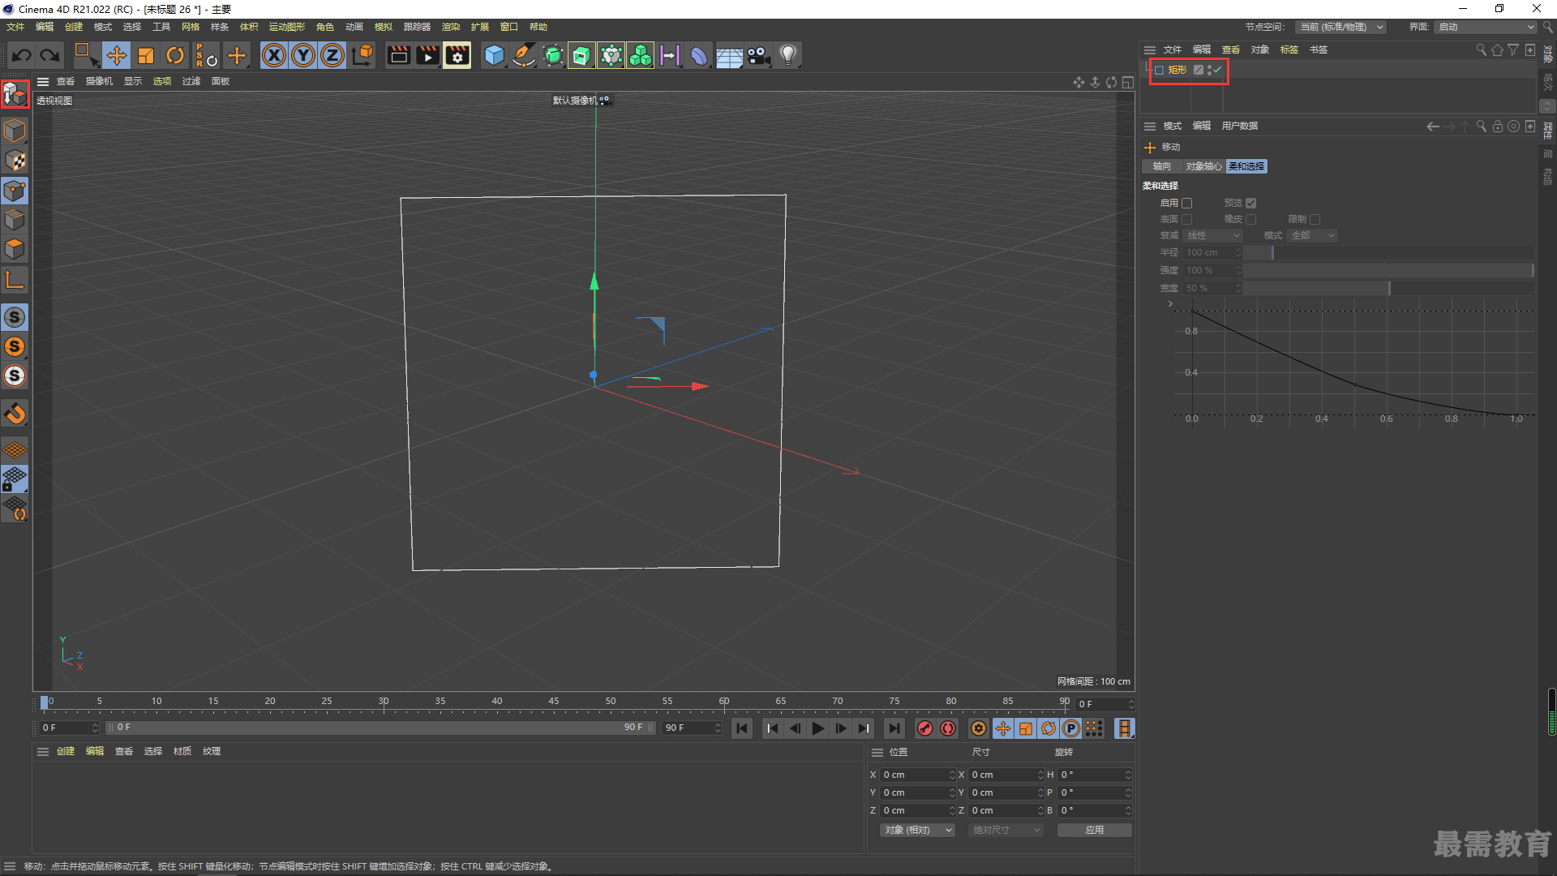This screenshot has height=876, width=1557.
Task: Open the viewport 摄像机 menu
Action: (100, 81)
